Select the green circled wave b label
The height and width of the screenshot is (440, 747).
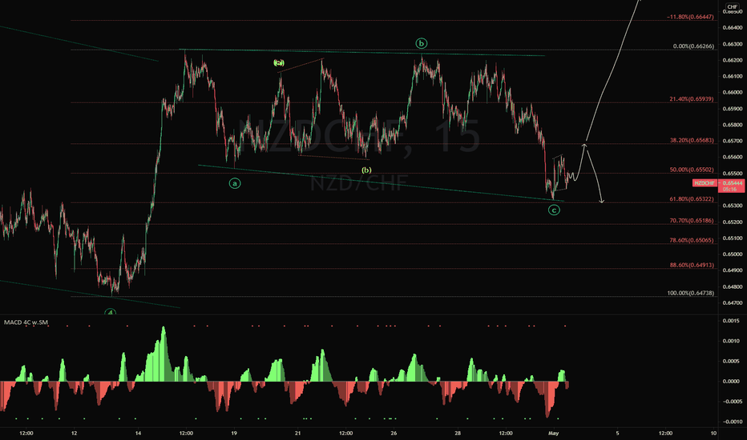tap(421, 44)
